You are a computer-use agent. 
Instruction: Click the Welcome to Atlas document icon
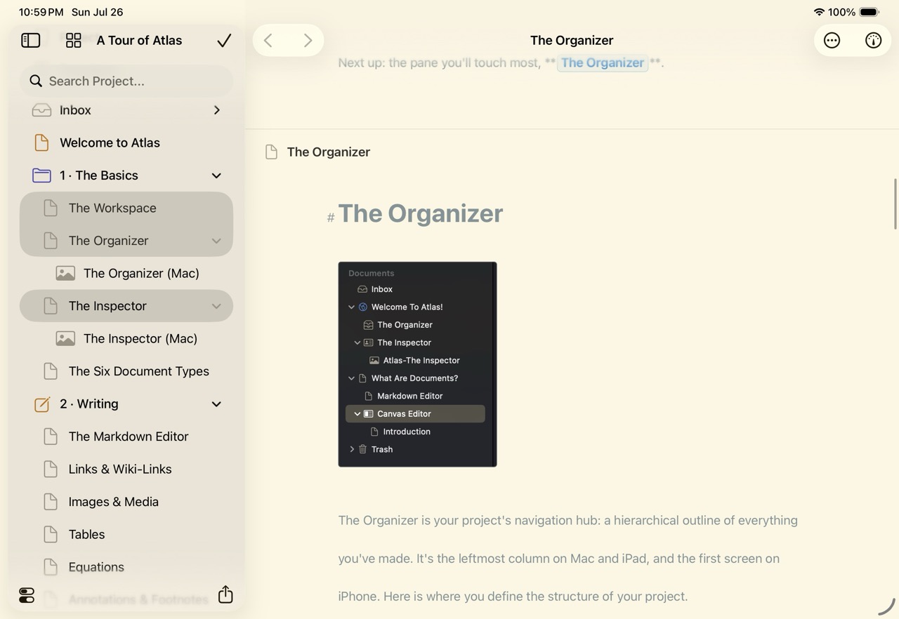point(41,142)
